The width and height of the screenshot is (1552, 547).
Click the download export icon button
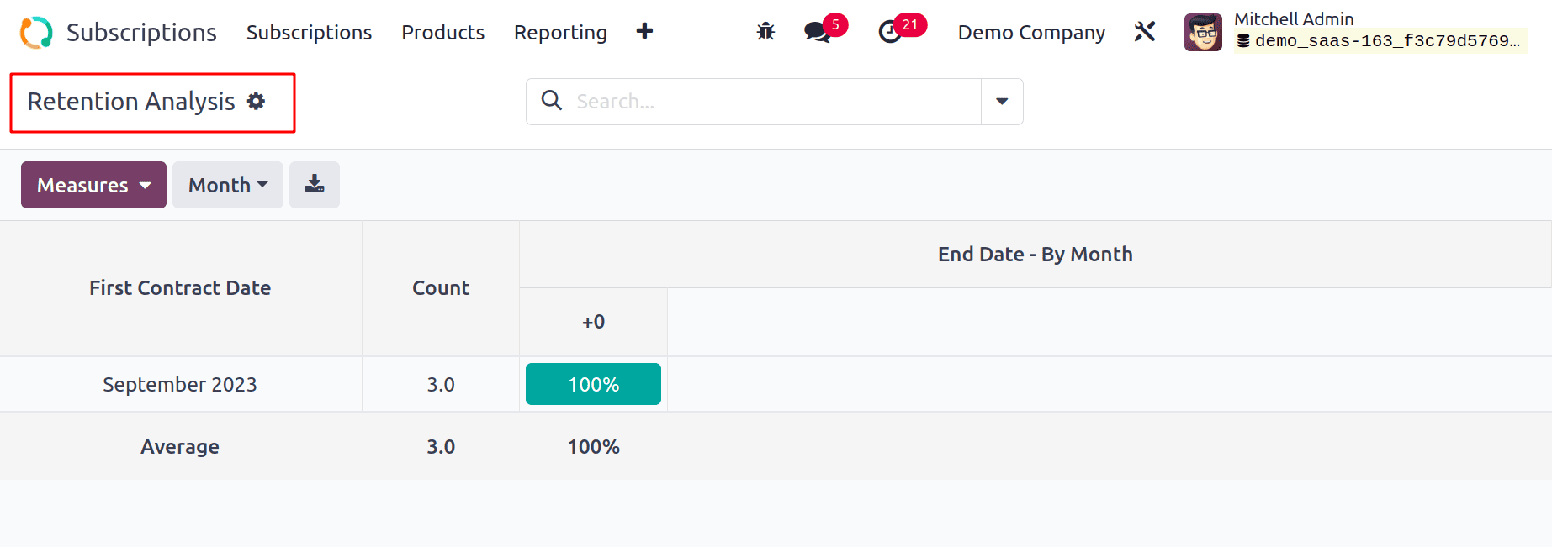(x=315, y=185)
